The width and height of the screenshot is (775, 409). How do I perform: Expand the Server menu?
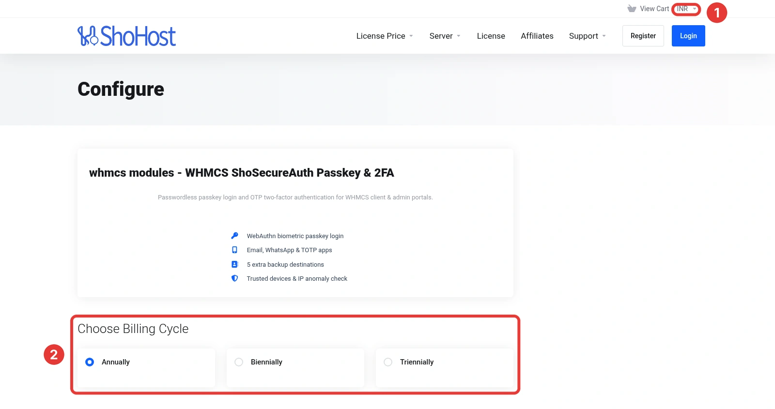445,36
